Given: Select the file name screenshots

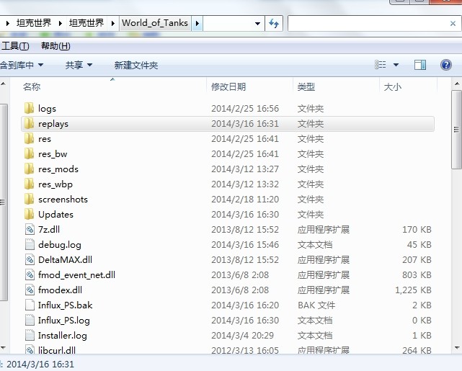Looking at the screenshot, I should coord(63,200).
